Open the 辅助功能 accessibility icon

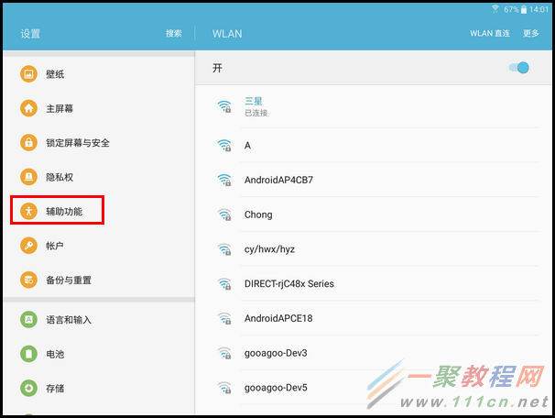coord(28,211)
